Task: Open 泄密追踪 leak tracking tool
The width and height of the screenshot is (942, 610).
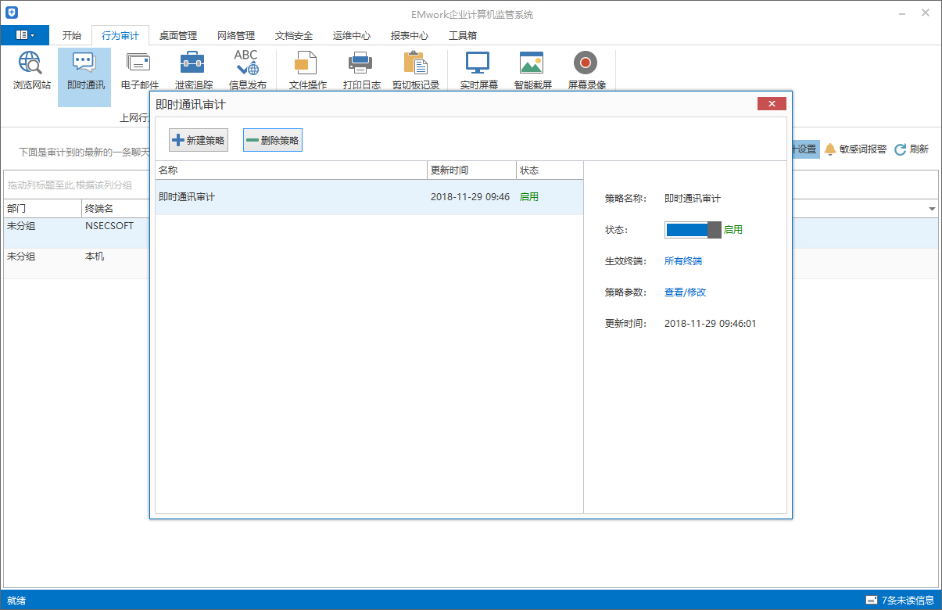Action: (x=193, y=70)
